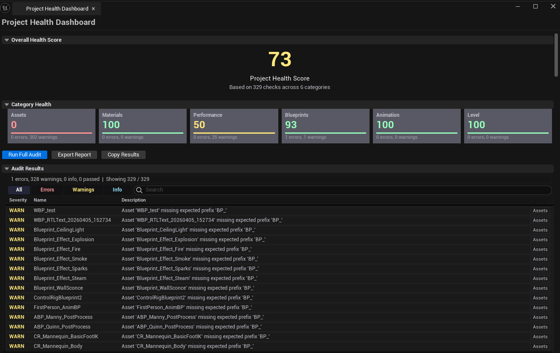Click the WARN label on Blueprint_Effect_Steam row
Viewport: 560px width, 353px height.
[17, 278]
